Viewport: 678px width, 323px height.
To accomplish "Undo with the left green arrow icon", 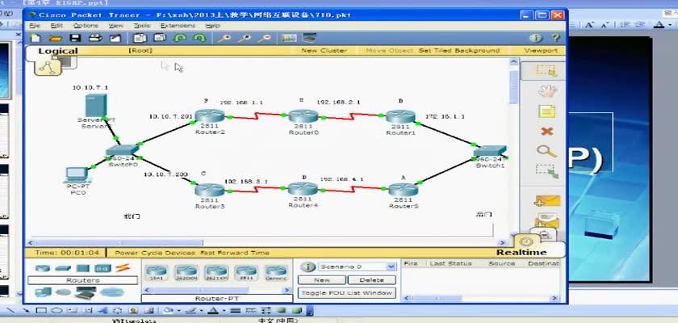I will click(179, 38).
